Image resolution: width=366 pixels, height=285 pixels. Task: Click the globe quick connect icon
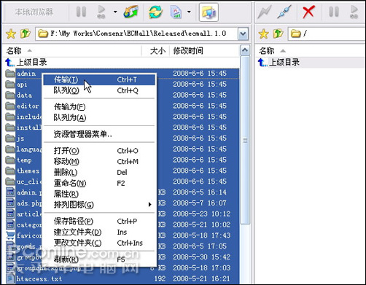pyautogui.click(x=131, y=12)
